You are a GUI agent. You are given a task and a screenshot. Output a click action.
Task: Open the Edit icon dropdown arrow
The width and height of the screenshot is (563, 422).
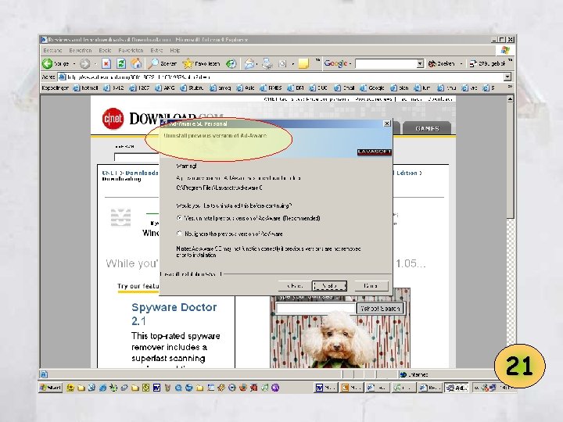293,64
